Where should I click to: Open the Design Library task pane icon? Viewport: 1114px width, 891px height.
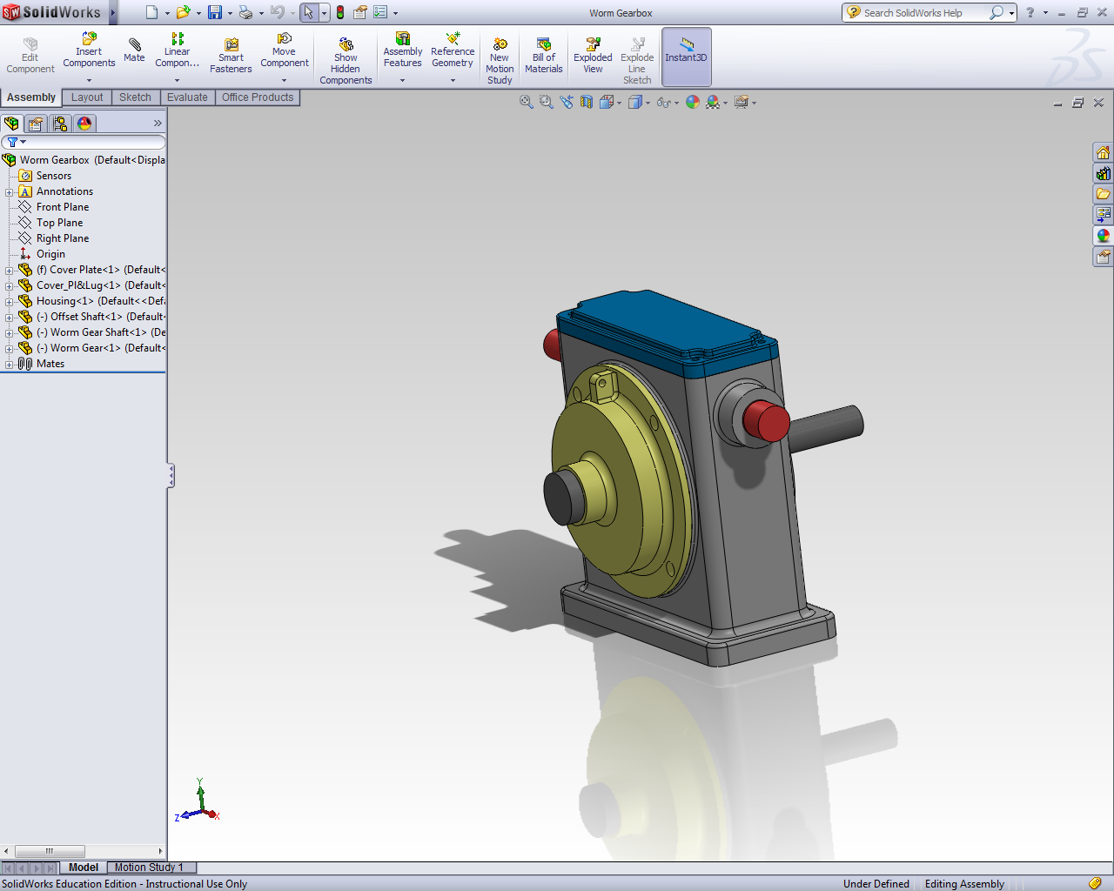pyautogui.click(x=1103, y=173)
